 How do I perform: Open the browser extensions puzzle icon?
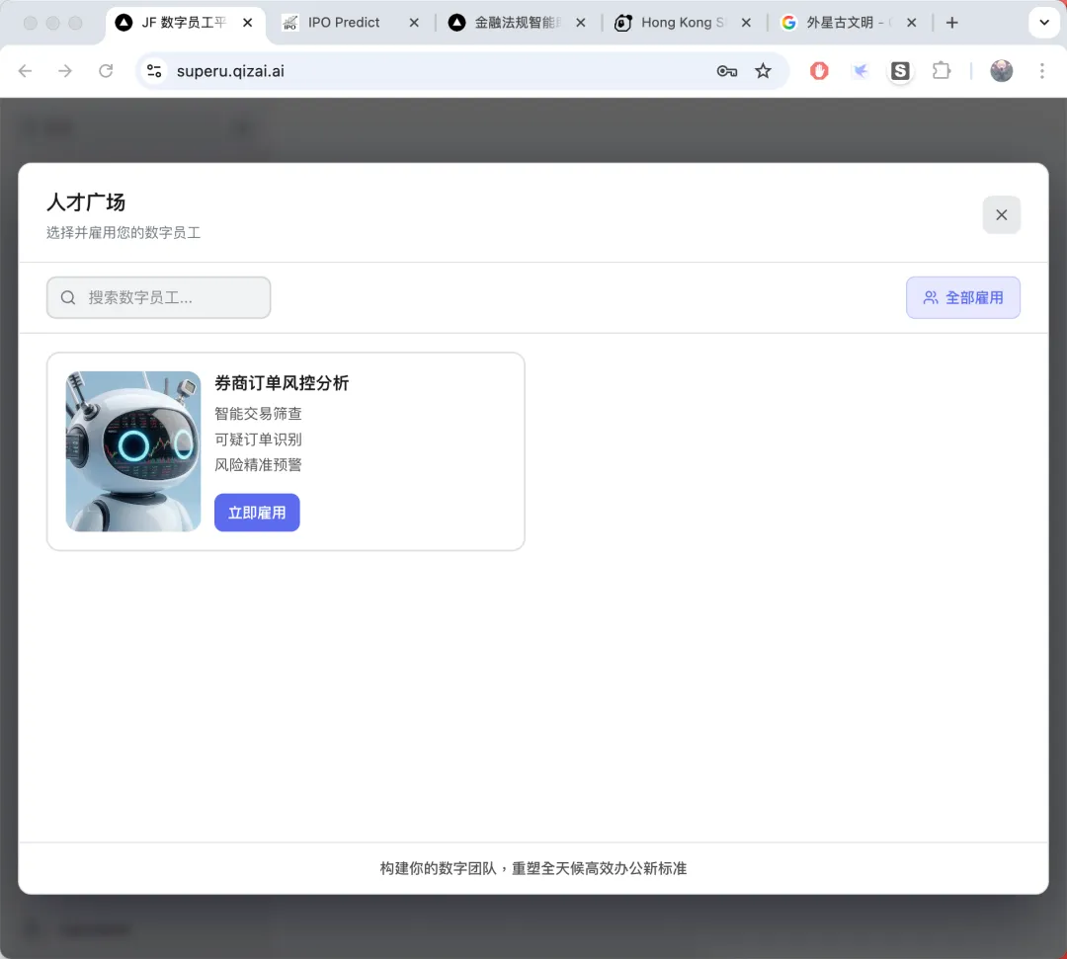(x=942, y=70)
